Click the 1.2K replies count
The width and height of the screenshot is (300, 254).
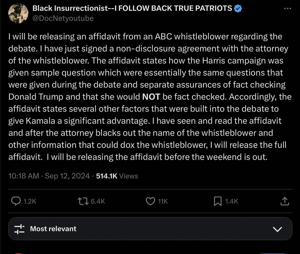[30, 201]
